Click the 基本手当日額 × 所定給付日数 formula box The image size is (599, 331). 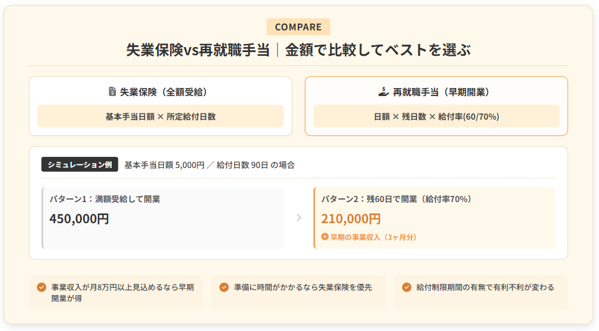(161, 116)
